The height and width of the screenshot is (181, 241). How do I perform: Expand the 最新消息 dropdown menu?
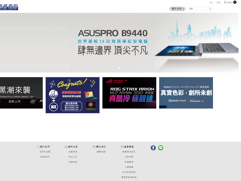click(x=178, y=9)
